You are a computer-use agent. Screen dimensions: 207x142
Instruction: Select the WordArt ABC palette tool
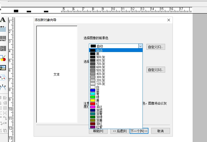point(3,77)
